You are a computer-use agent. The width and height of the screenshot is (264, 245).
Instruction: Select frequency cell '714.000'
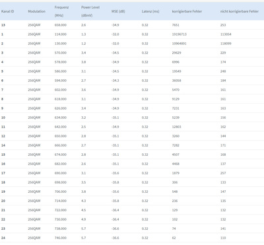pos(61,201)
